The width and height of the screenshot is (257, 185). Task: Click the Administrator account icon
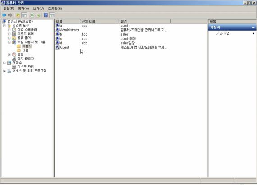point(58,30)
